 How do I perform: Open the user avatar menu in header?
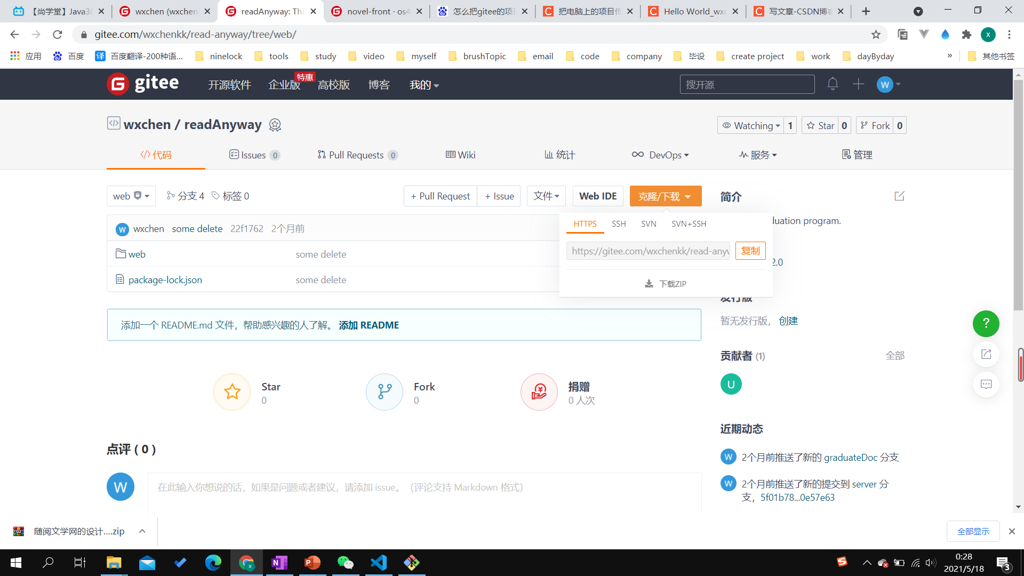(x=888, y=84)
